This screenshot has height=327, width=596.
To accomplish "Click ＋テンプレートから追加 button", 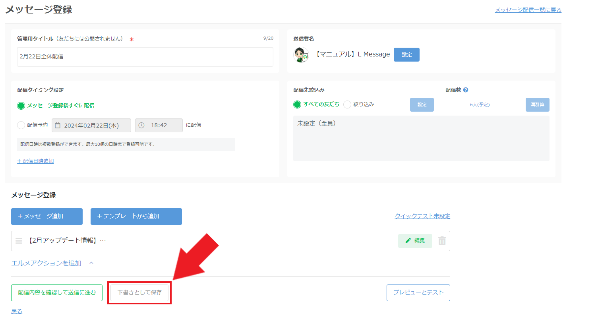I will 136,217.
